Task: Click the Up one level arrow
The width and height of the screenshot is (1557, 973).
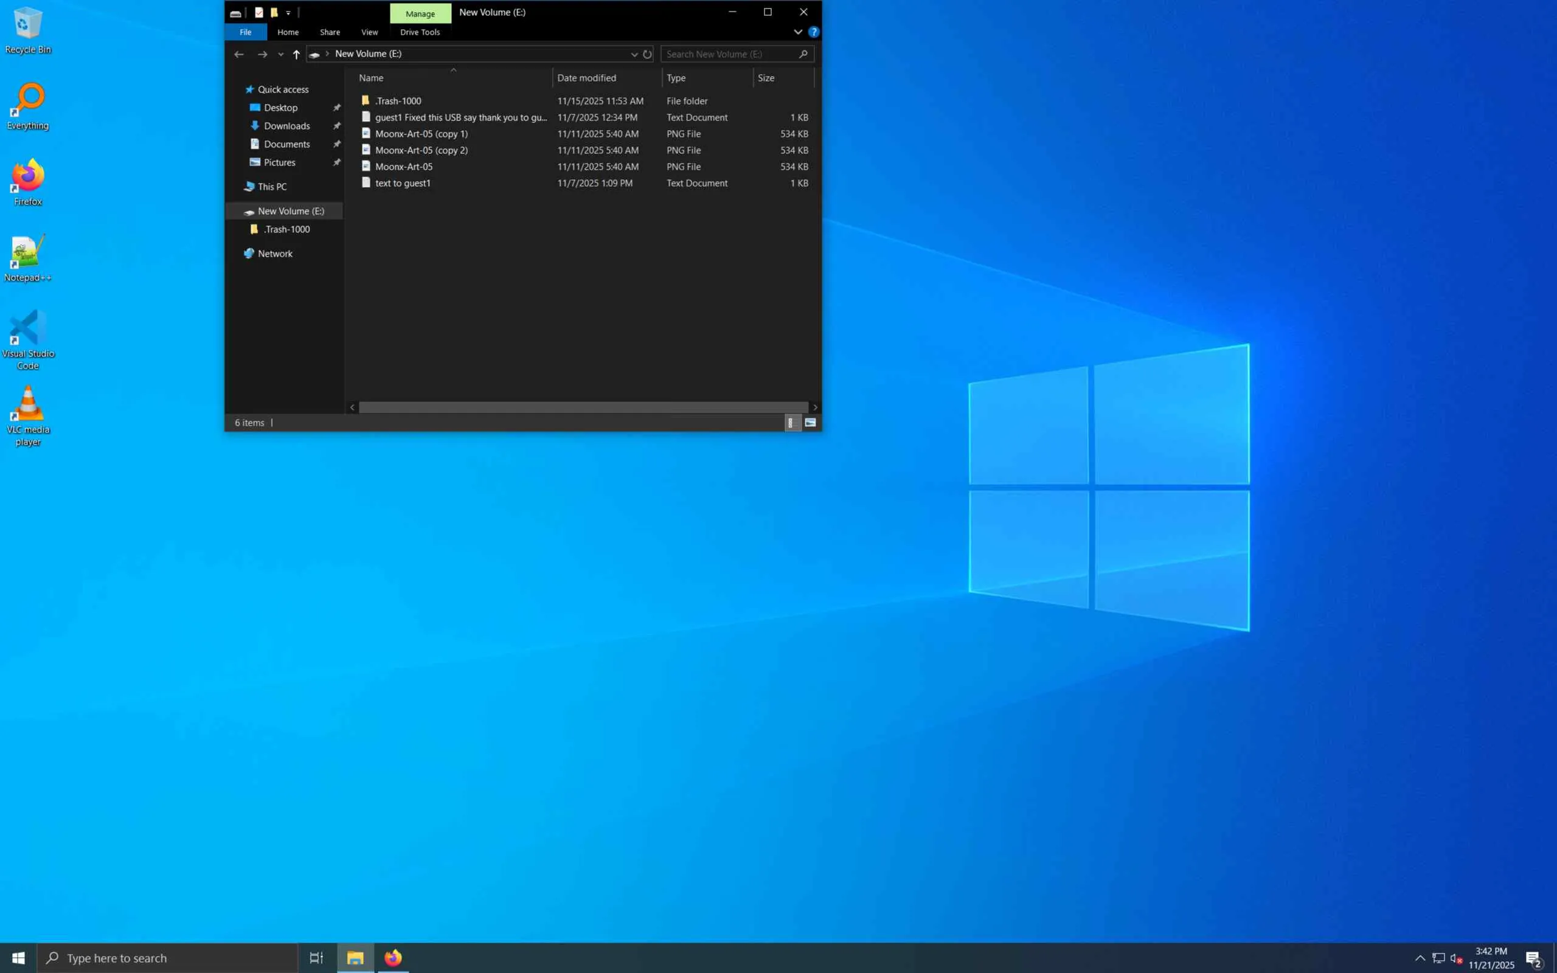Action: point(296,54)
